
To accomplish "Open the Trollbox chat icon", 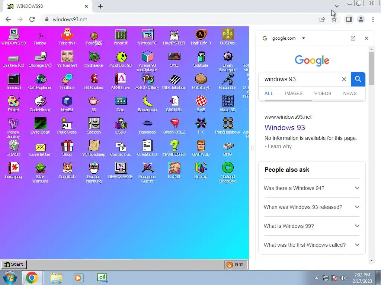I will [x=67, y=82].
